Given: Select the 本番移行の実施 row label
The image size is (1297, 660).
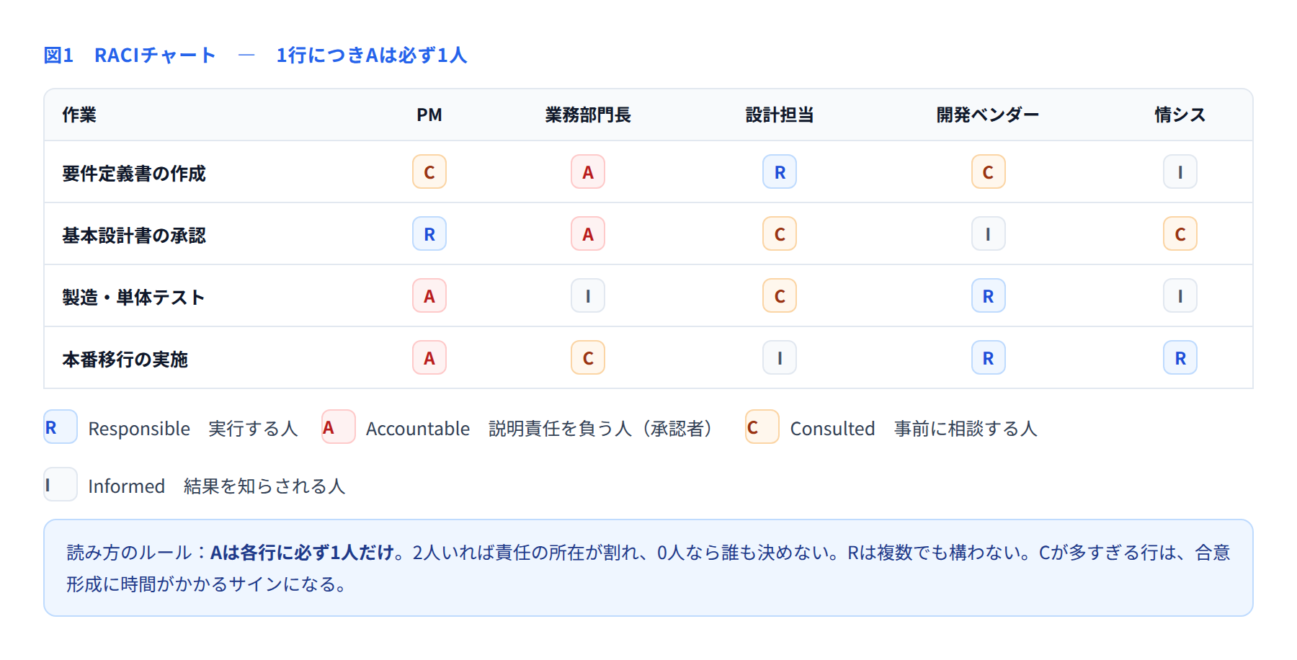Looking at the screenshot, I should (125, 360).
